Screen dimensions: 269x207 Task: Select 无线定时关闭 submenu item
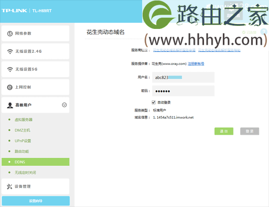(25, 172)
